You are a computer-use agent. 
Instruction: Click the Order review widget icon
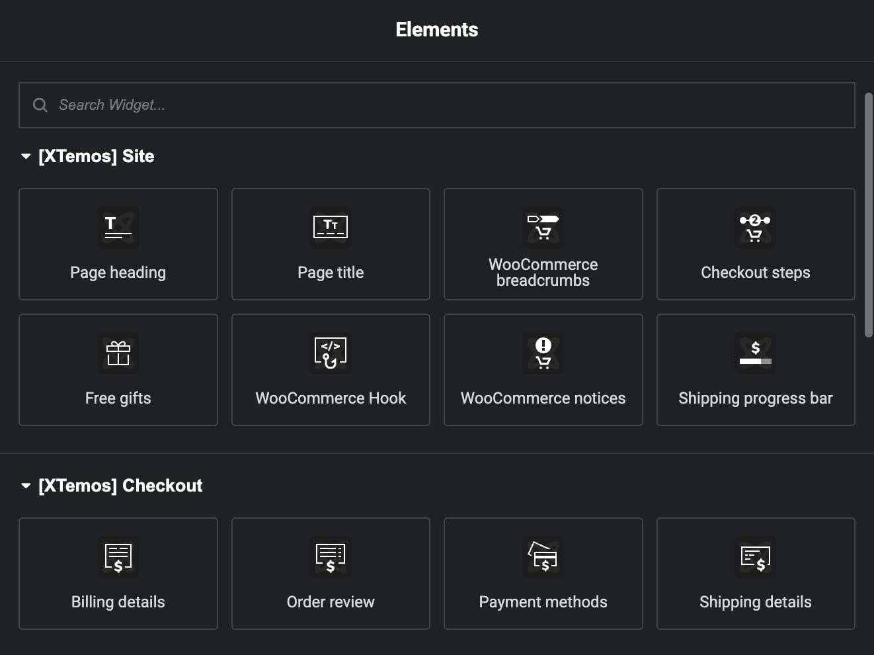(x=331, y=557)
